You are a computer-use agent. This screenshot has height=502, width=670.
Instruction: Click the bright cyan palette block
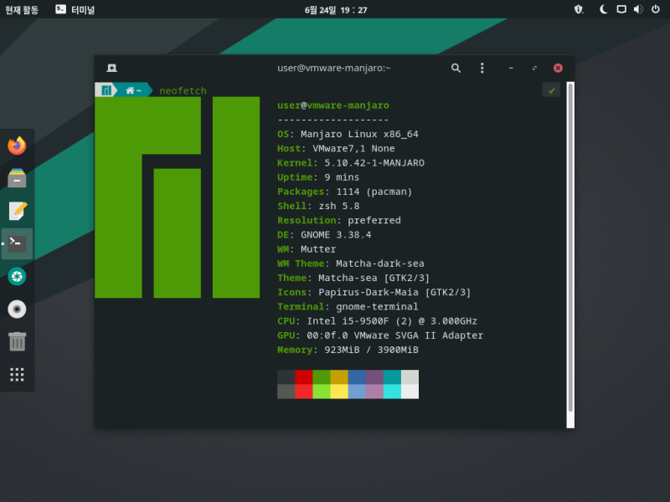pos(392,392)
